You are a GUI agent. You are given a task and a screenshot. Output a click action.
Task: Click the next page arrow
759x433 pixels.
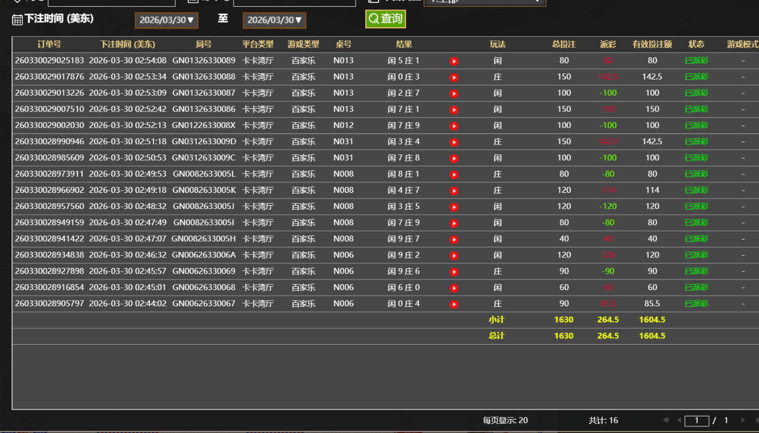click(x=743, y=420)
